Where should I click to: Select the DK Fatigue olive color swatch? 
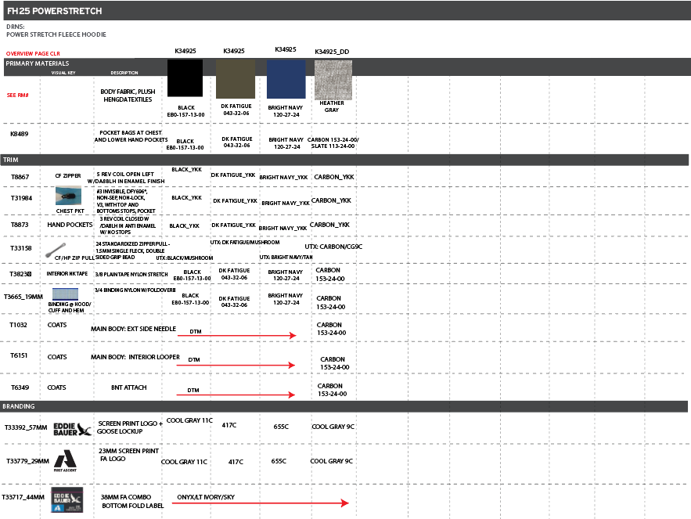point(236,79)
